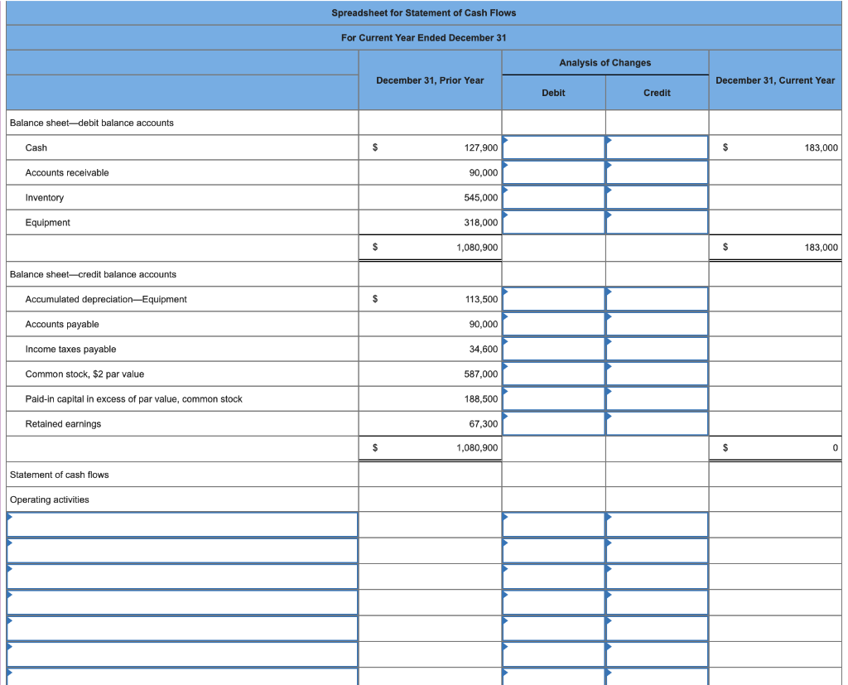Select the Accounts payable credit cell
This screenshot has height=685, width=848.
[657, 324]
